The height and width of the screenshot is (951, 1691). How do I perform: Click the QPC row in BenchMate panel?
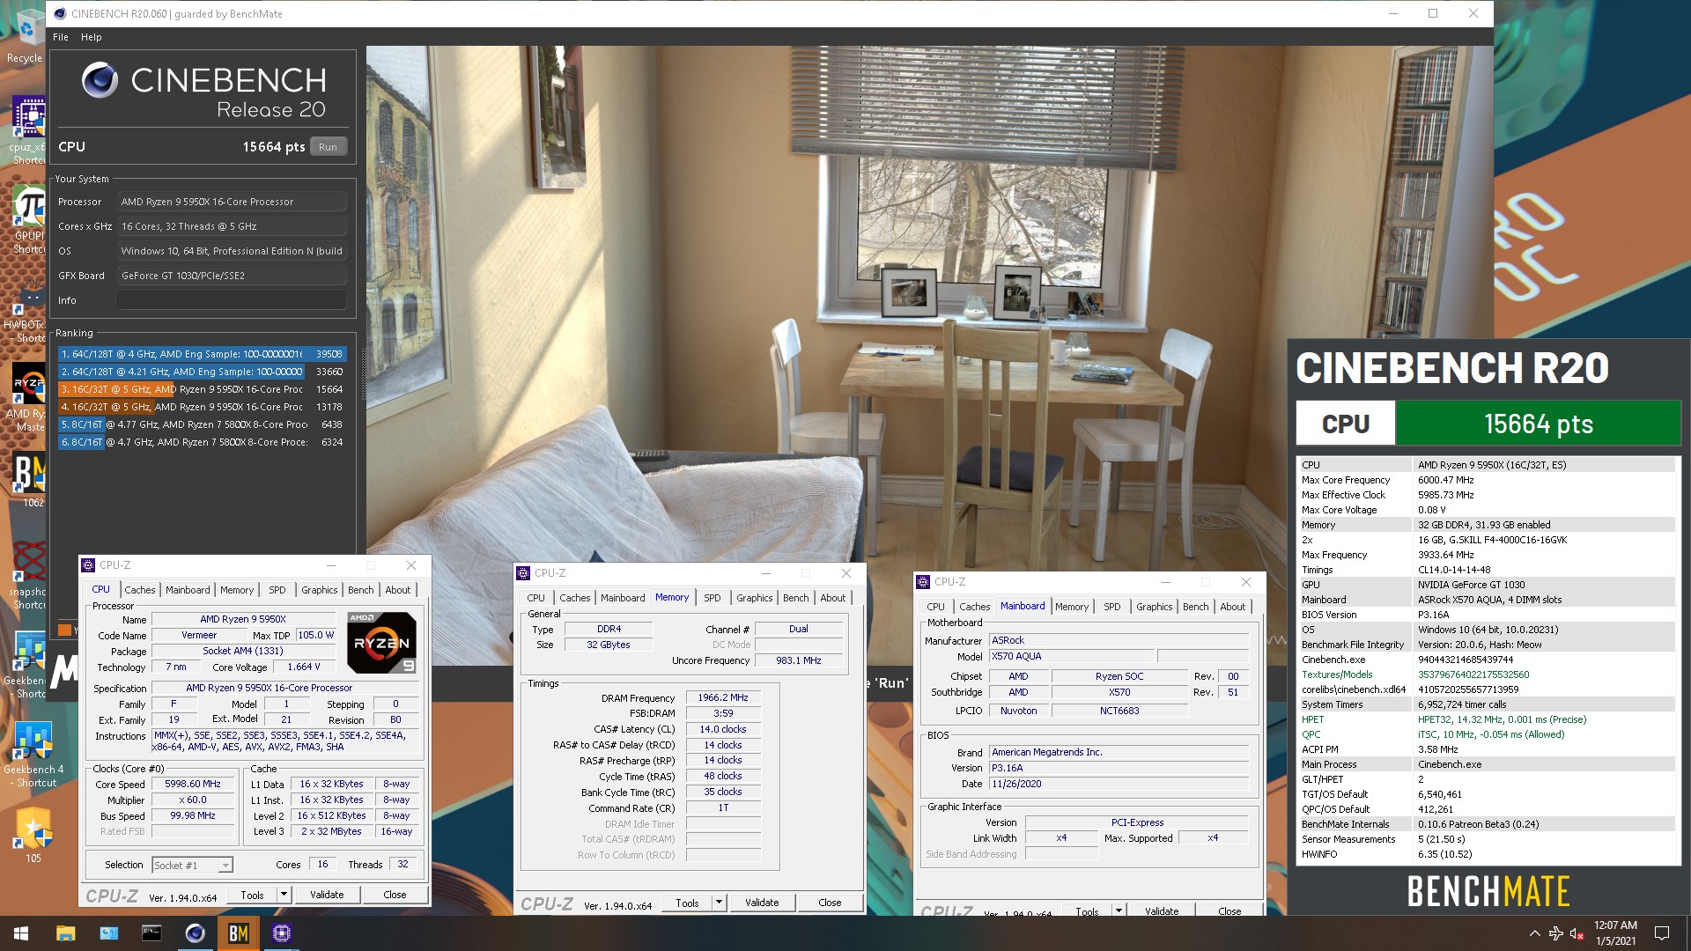[x=1487, y=734]
